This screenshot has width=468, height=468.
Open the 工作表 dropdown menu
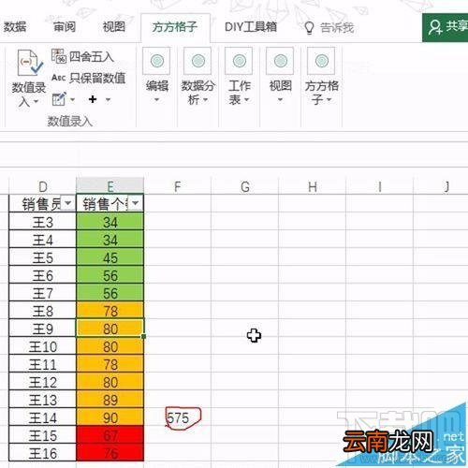[x=246, y=100]
